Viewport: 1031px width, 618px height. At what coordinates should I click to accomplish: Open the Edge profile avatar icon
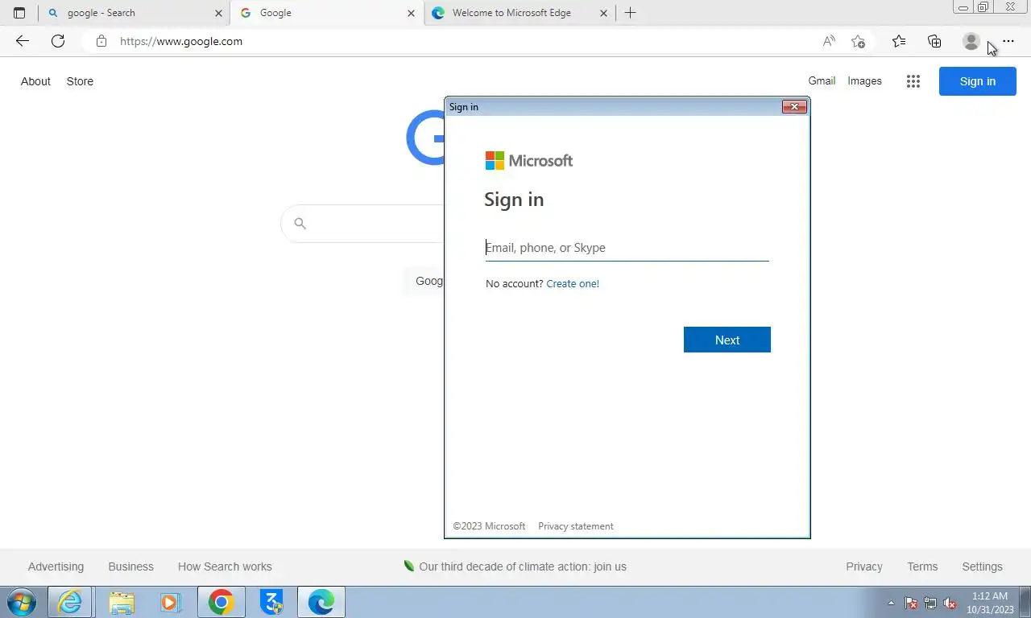point(971,41)
